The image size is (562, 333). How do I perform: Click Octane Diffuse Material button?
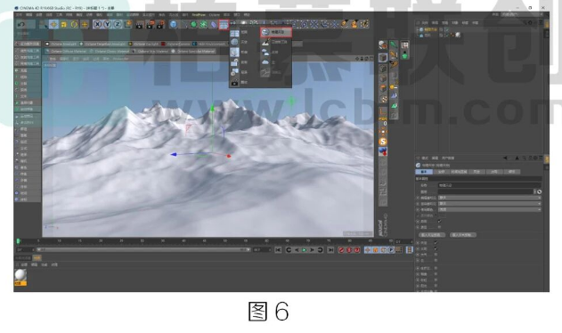(67, 52)
